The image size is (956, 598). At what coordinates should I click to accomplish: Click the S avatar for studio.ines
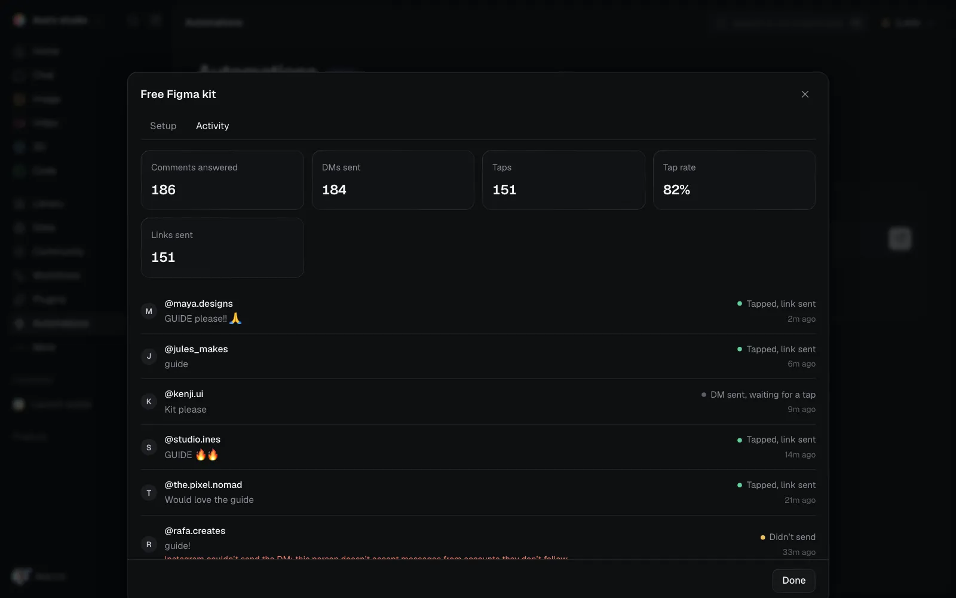149,447
